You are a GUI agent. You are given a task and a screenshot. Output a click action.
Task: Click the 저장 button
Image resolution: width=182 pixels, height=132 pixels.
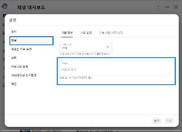click(169, 121)
